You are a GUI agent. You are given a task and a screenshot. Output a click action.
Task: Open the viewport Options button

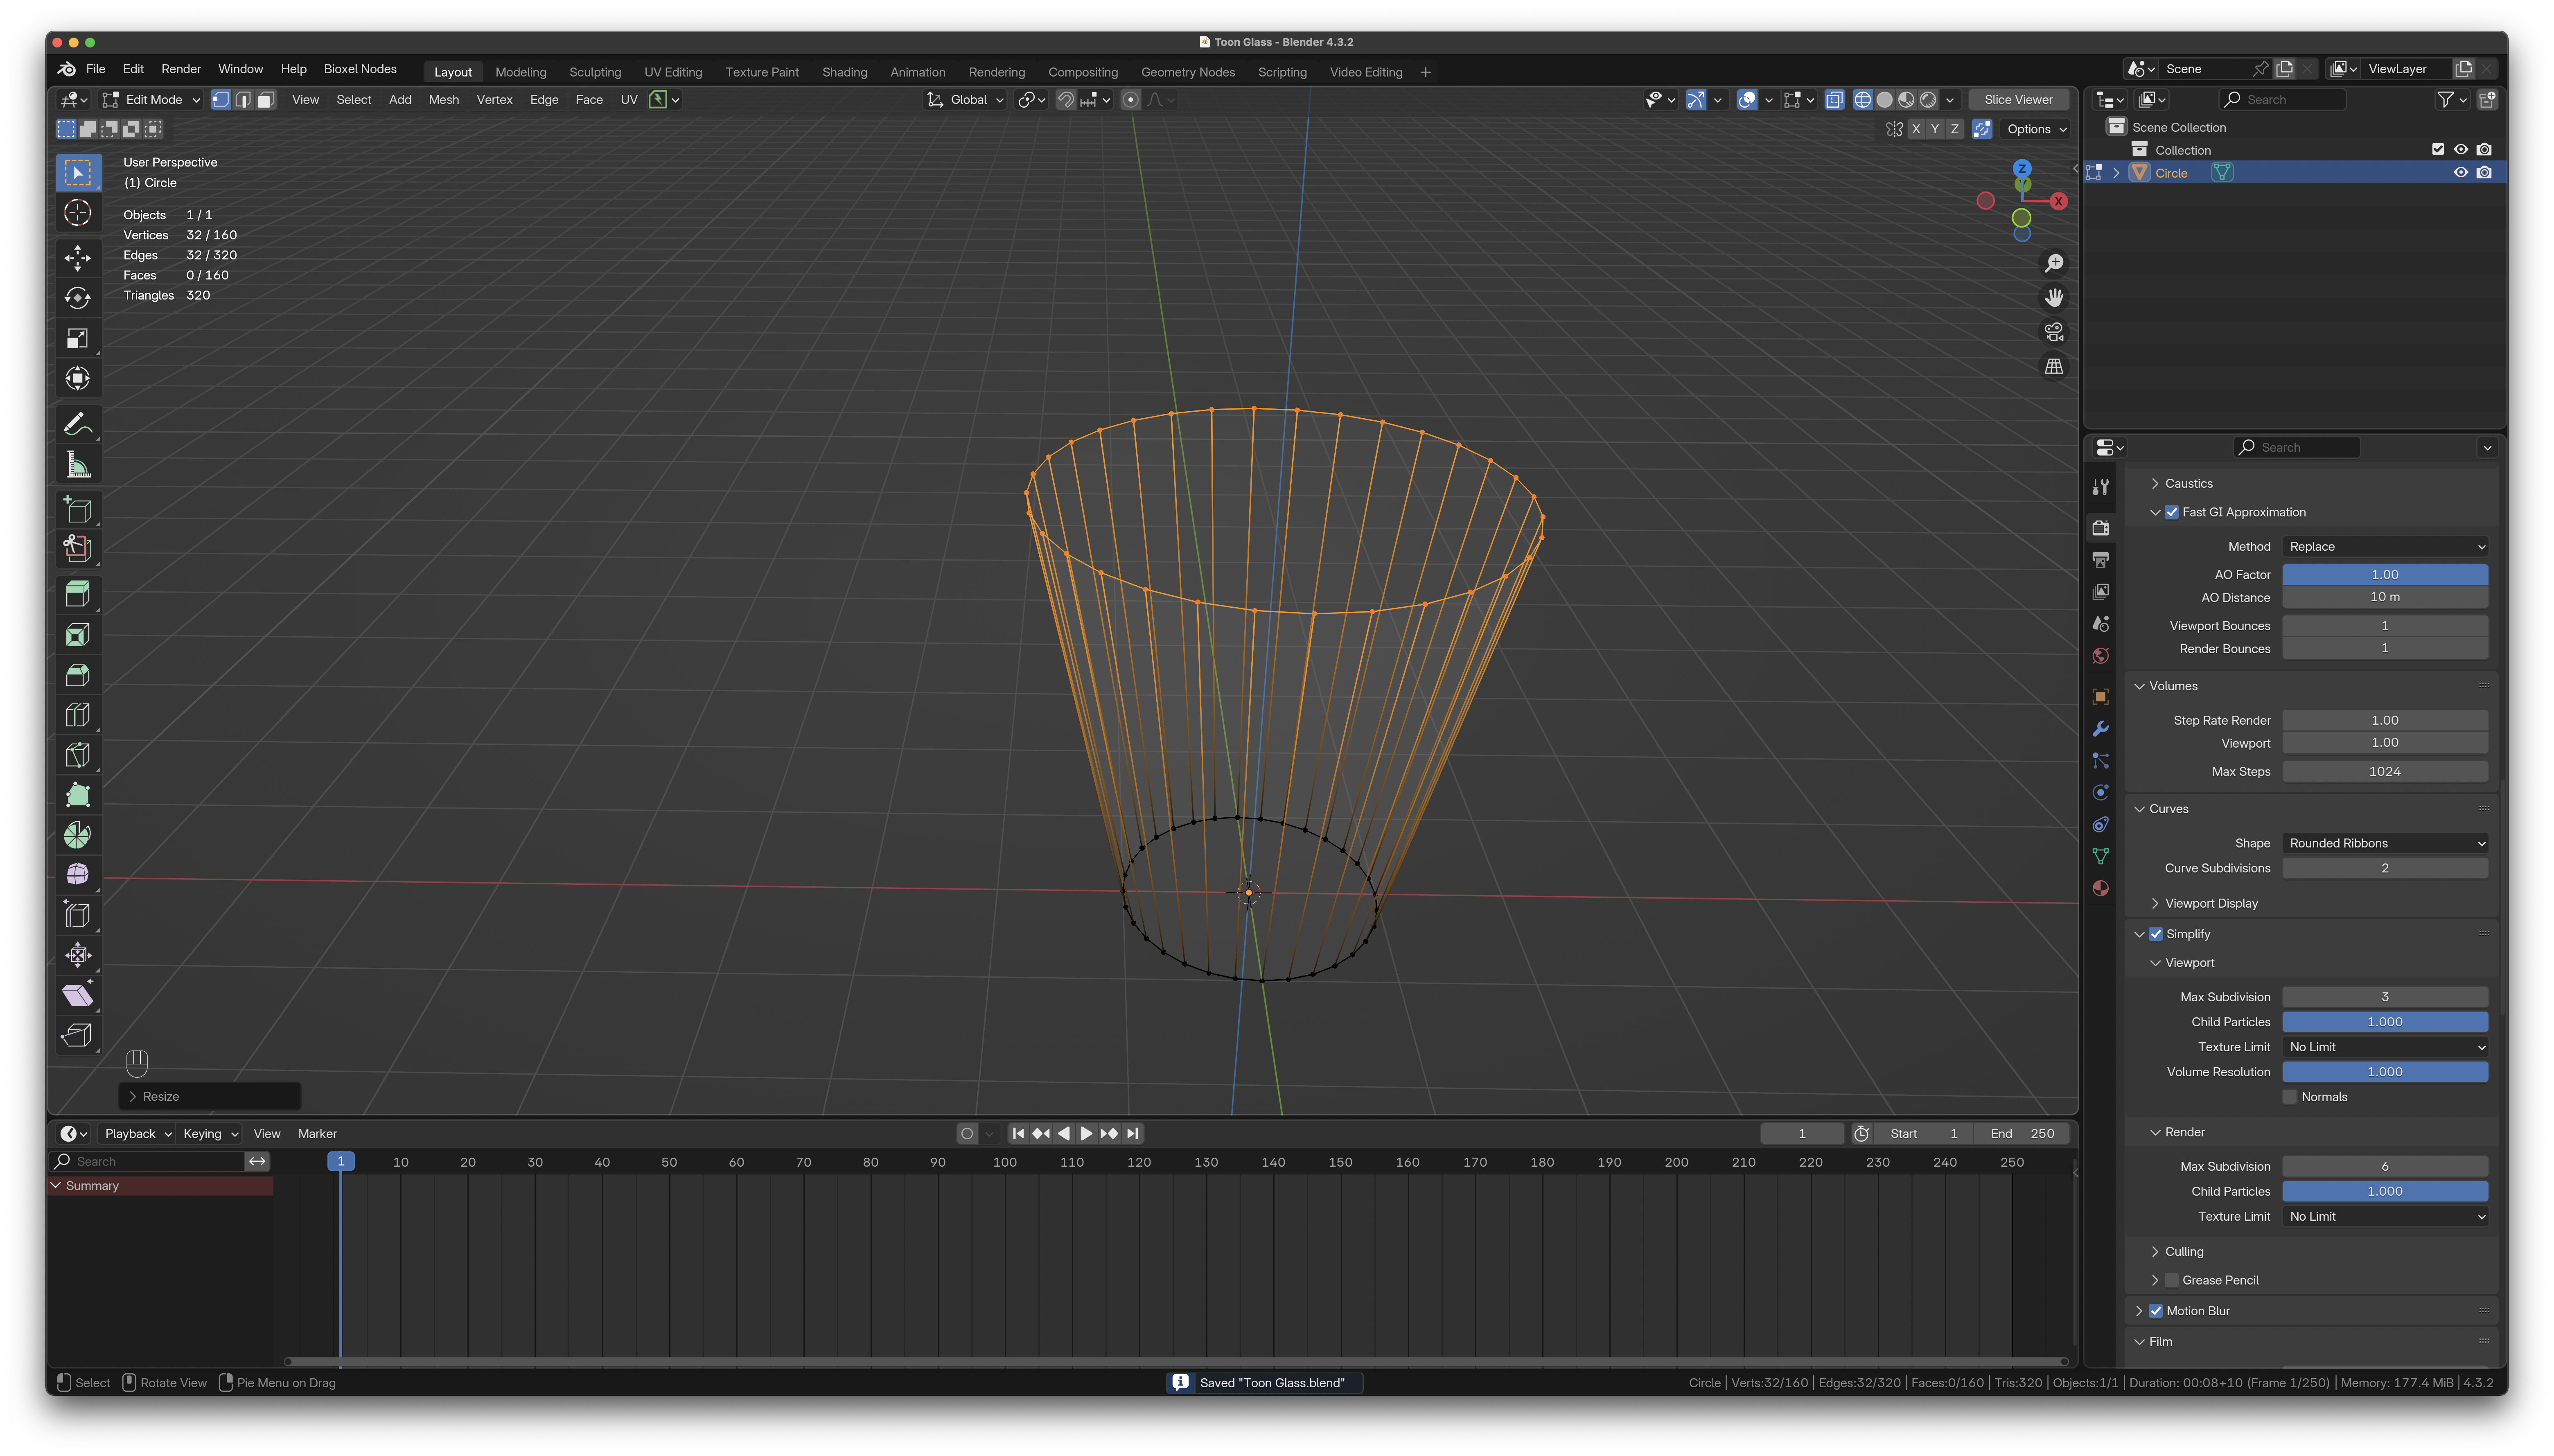tap(2035, 129)
